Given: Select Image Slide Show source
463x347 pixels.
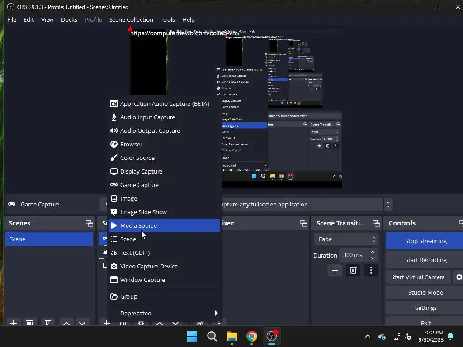Looking at the screenshot, I should point(164,212).
